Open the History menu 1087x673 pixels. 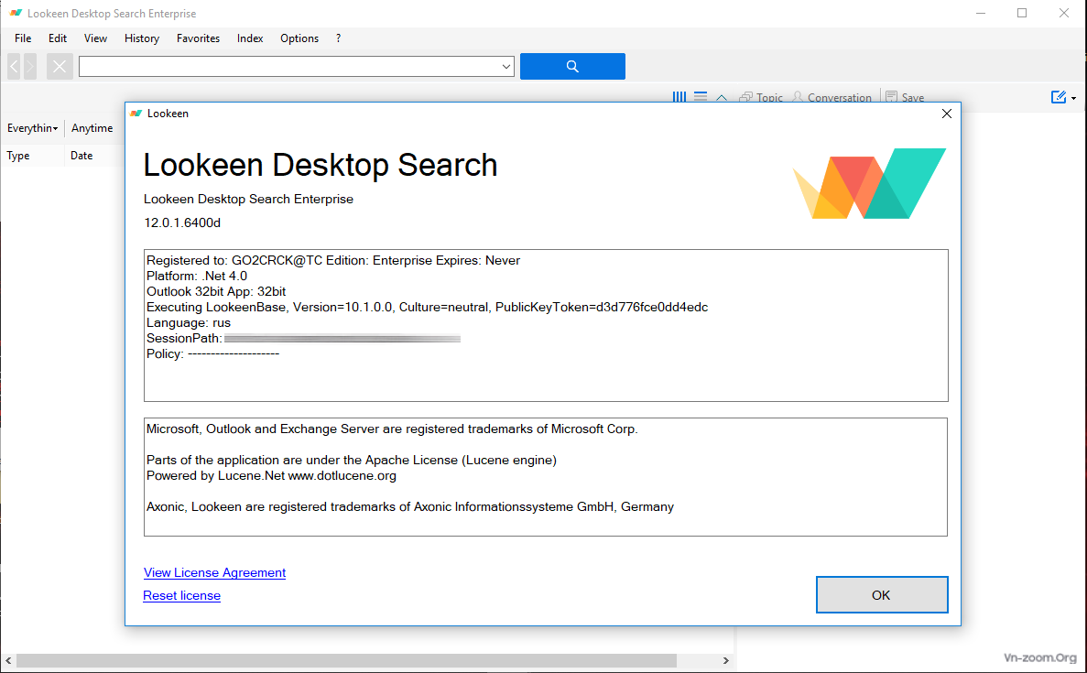[x=142, y=38]
